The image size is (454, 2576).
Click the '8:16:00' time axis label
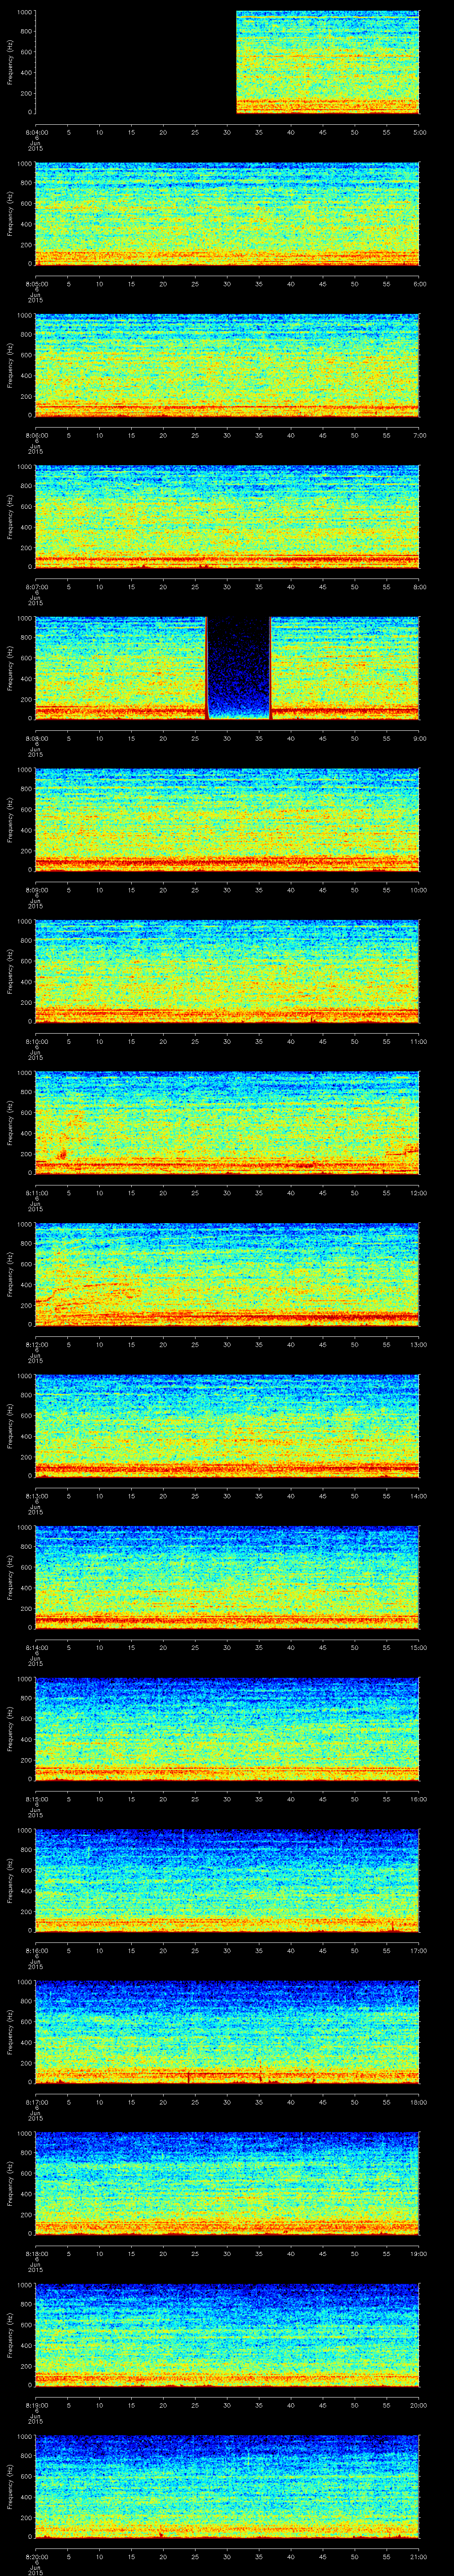point(36,1950)
